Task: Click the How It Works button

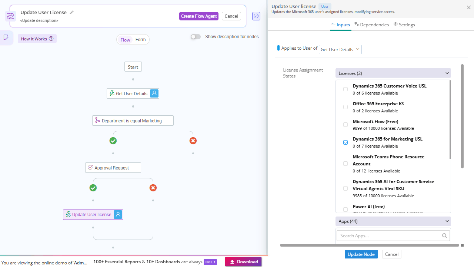Action: tap(37, 39)
